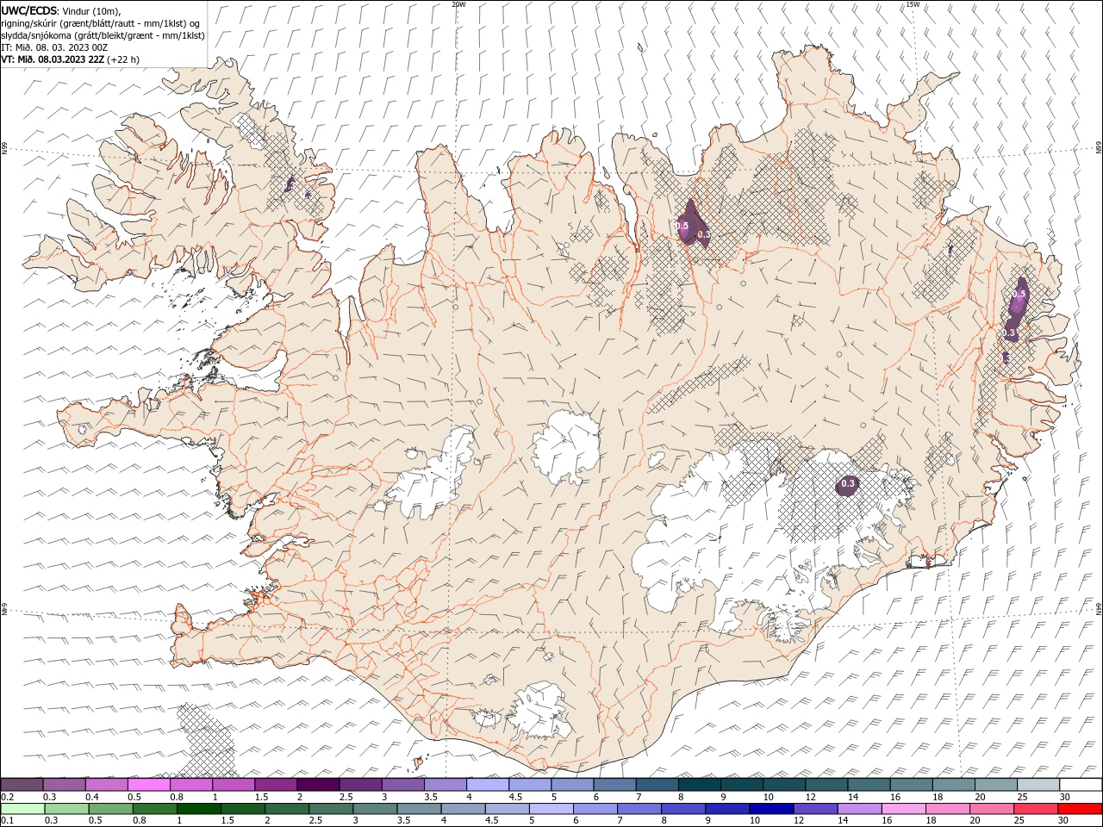This screenshot has height=827, width=1103.
Task: Pick the dusky mauve swatch labeled 0.2
Action: [x=22, y=785]
